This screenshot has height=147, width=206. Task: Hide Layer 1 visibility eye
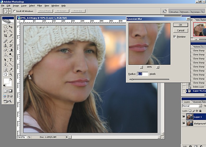pos(184,117)
